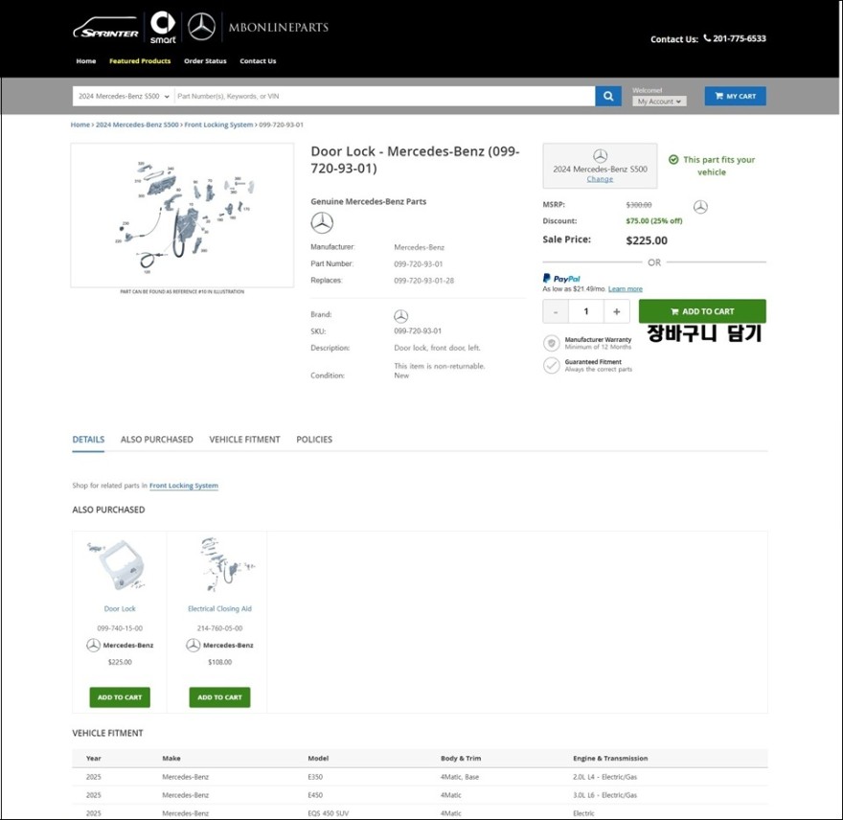Screen dimensions: 843x820
Task: Click the phone number 201-775-6533
Action: (x=740, y=38)
